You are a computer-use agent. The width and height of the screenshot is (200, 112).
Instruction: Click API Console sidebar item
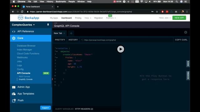click(24, 73)
